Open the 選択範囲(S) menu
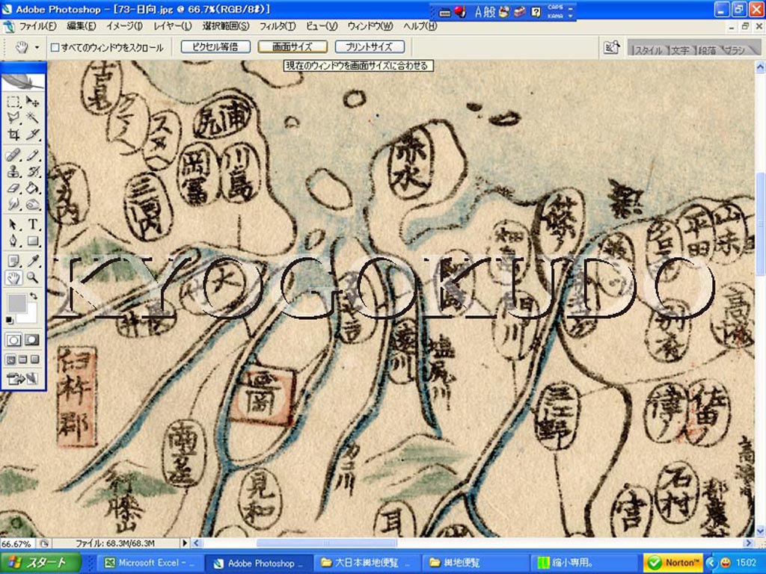Viewport: 766px width, 574px height. (226, 26)
